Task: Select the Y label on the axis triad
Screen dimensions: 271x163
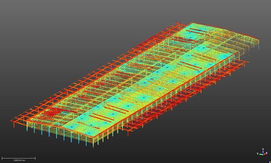Action: (x=258, y=154)
